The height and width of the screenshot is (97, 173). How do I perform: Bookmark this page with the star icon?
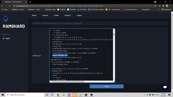155,6
